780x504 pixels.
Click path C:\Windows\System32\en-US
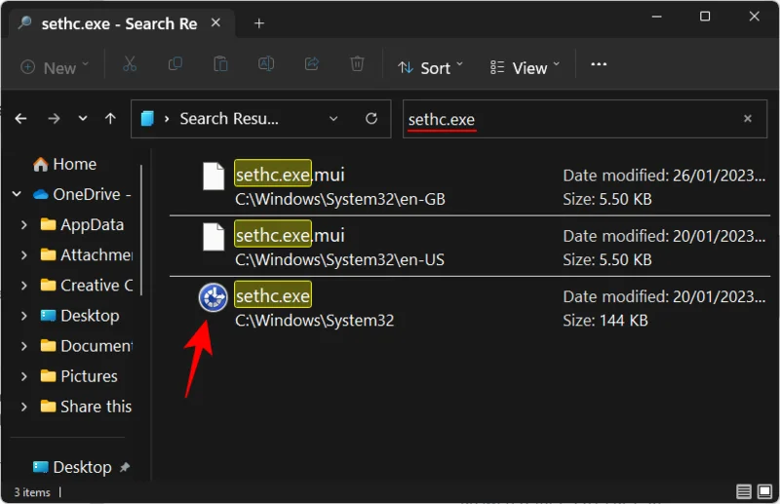[339, 259]
